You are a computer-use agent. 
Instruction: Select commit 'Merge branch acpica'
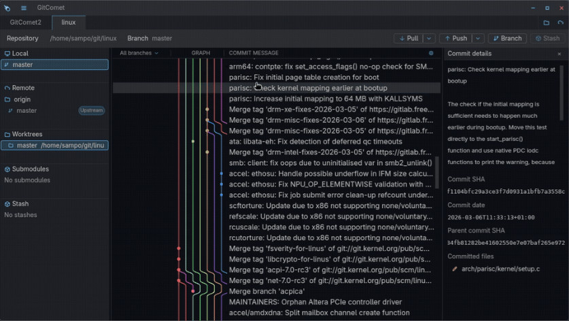(x=277, y=292)
